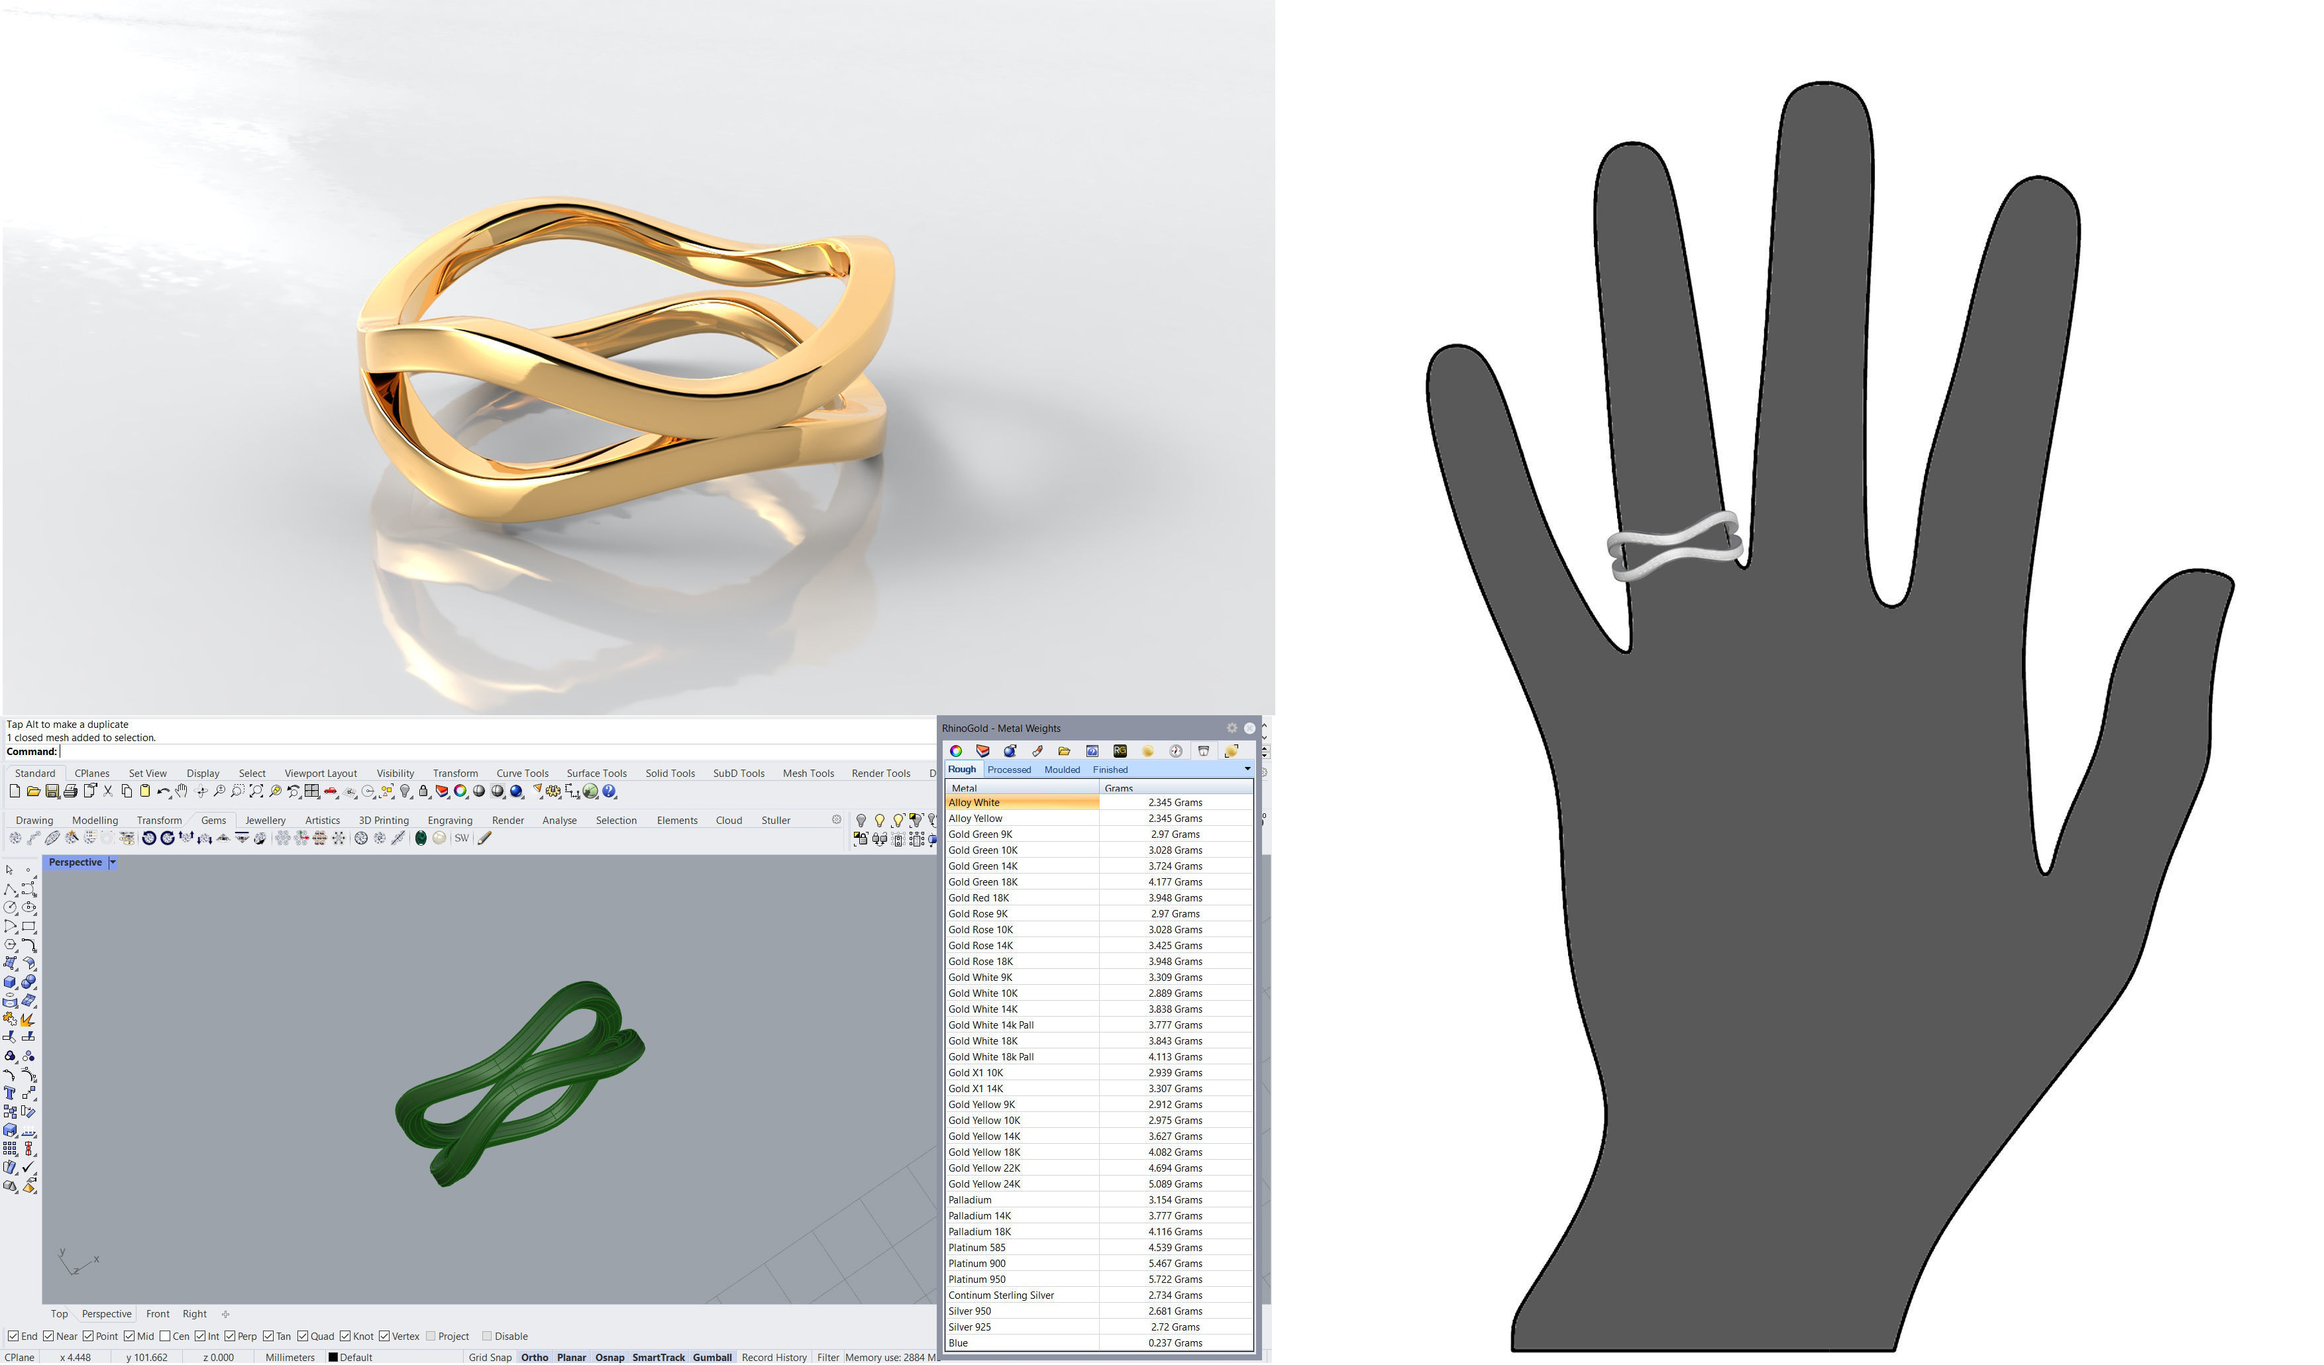This screenshot has height=1365, width=2324.
Task: Click the compass icon in Metal Weights panel
Action: [x=1176, y=751]
